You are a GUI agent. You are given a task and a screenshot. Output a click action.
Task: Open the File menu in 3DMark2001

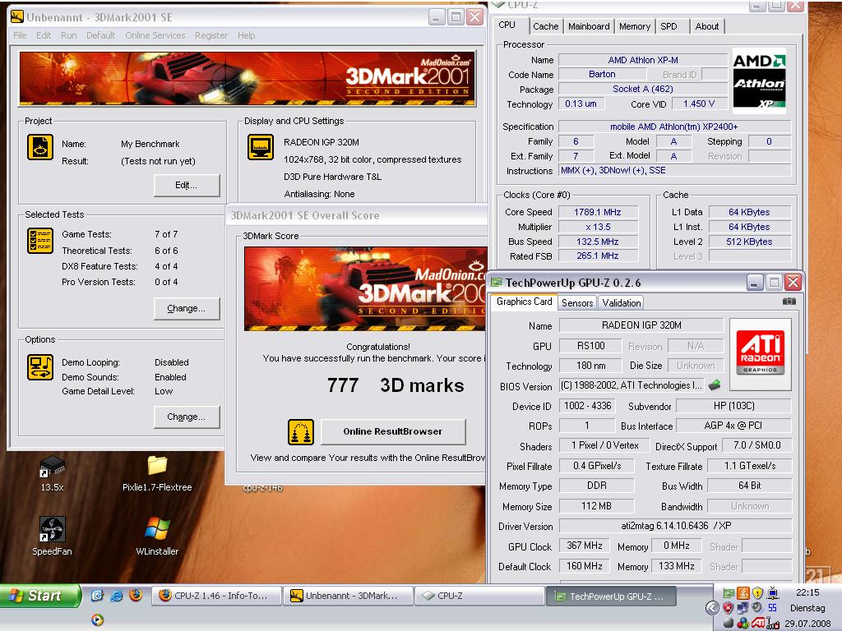click(20, 35)
